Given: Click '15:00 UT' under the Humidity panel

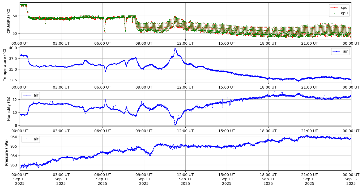Looking at the screenshot, I should [227, 131].
